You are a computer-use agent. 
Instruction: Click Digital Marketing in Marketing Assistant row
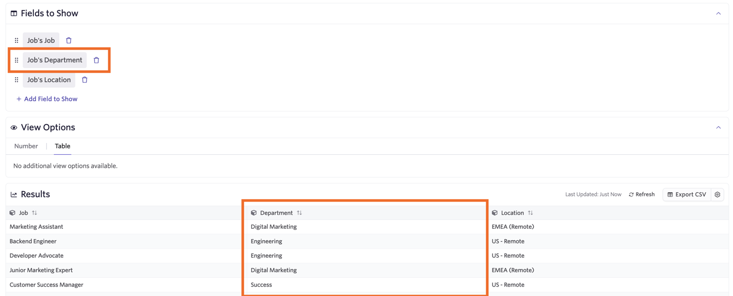click(x=274, y=227)
